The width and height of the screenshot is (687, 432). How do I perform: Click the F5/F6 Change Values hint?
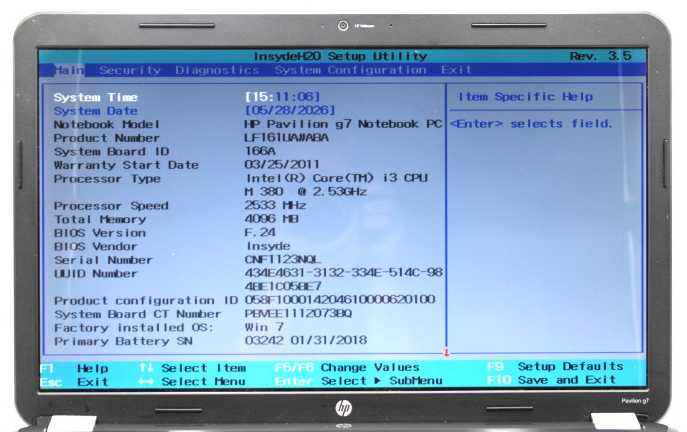[347, 367]
